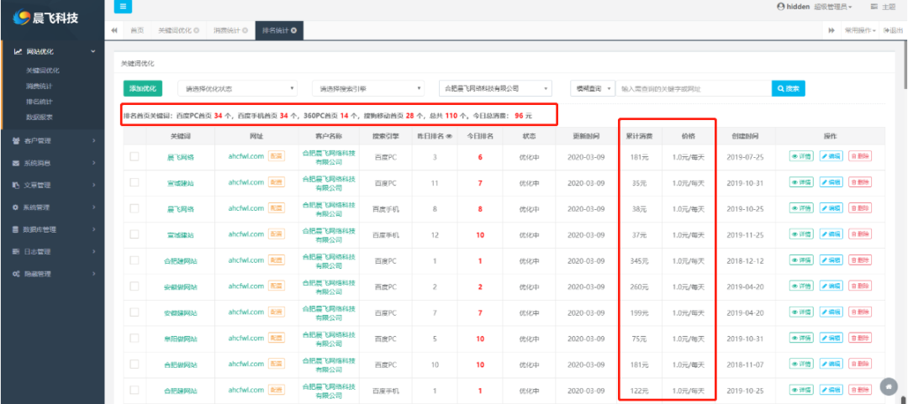Image resolution: width=908 pixels, height=404 pixels.
Task: Toggle the sidebar with the hamburger menu icon
Action: 123,7
